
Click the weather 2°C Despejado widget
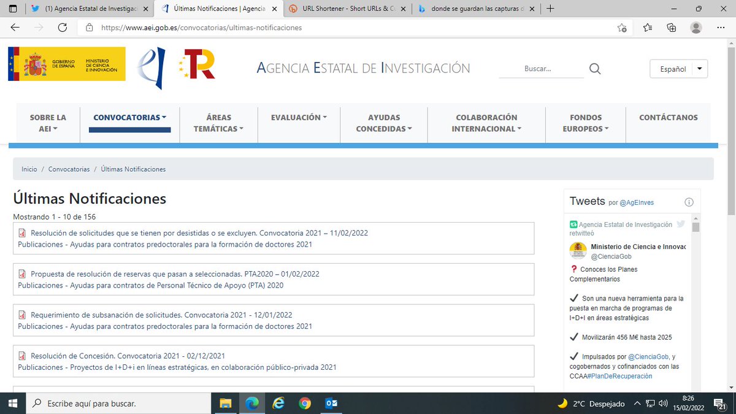[x=591, y=404]
